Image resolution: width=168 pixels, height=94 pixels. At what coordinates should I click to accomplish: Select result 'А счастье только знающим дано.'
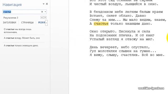pyautogui.click(x=24, y=45)
